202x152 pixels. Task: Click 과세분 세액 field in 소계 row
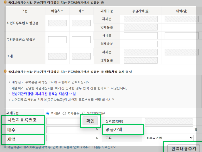pyautogui.click(x=182, y=52)
